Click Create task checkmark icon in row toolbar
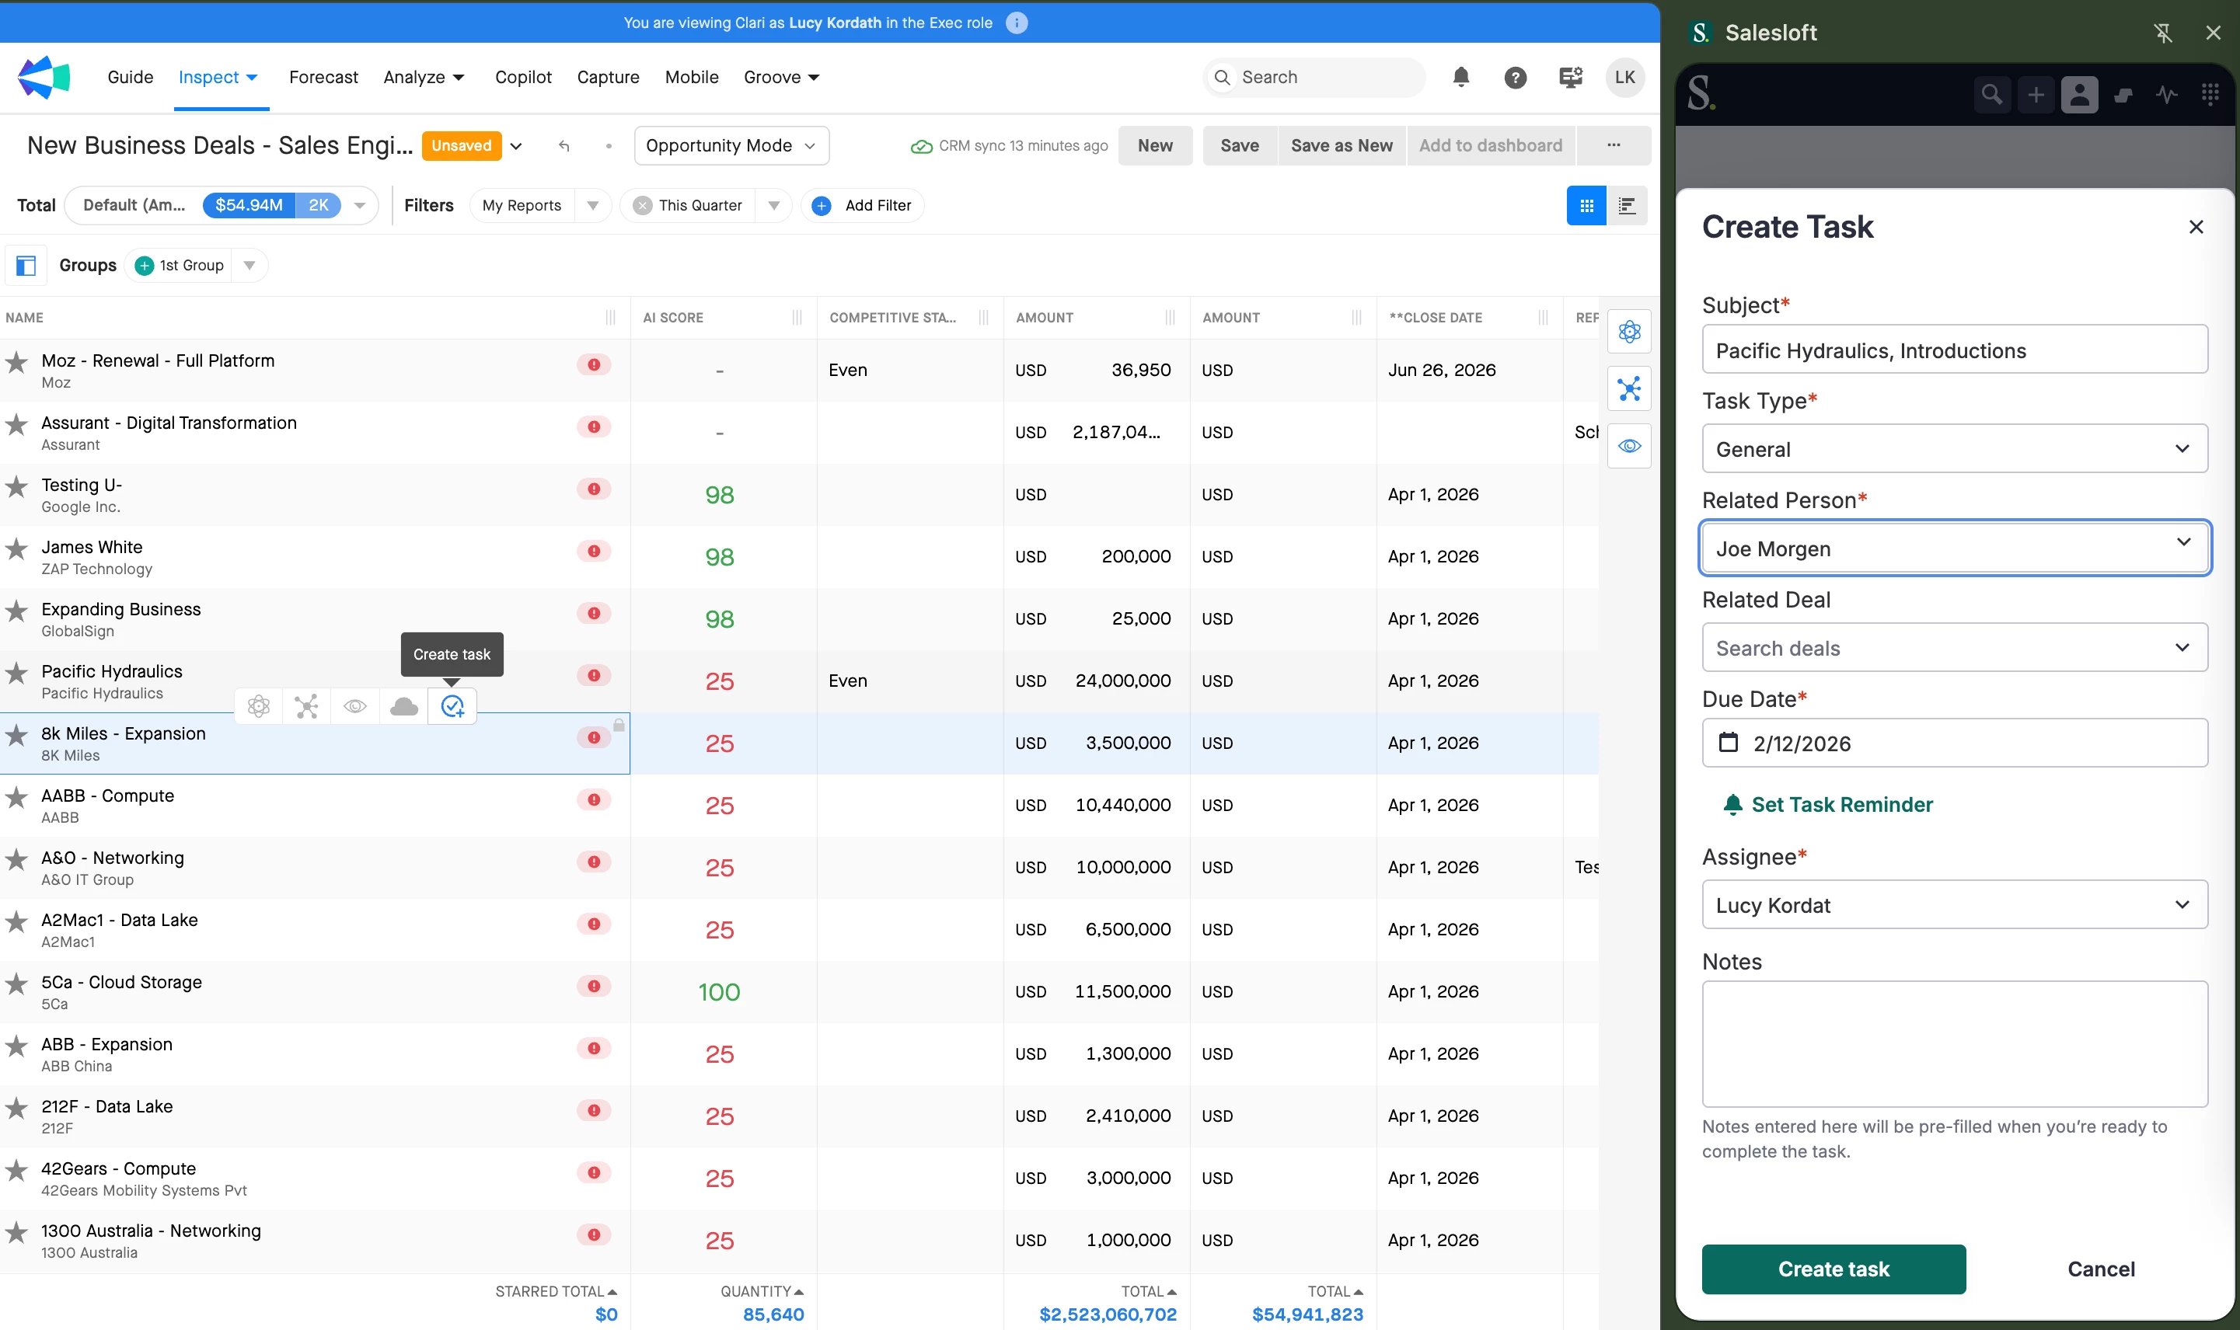The width and height of the screenshot is (2240, 1330). 452,706
